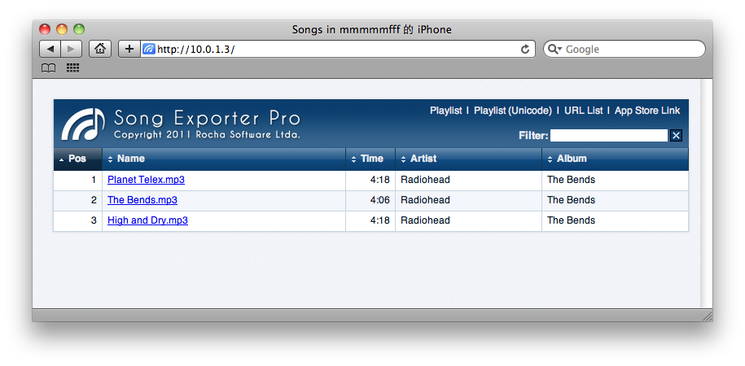Open the URL List link
This screenshot has height=366, width=745.
(x=584, y=111)
